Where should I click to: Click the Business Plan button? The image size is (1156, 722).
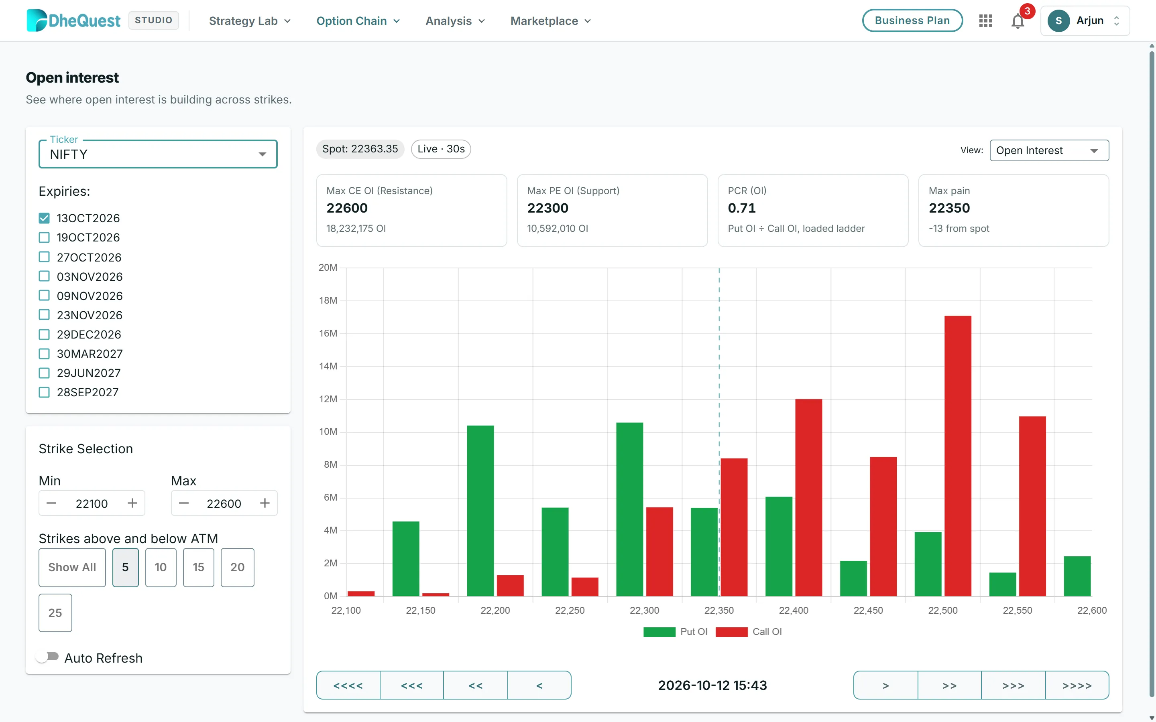912,20
